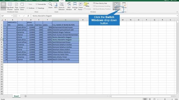Click the cell 'FULL NAME OF BOND BUYERS'

tap(65, 24)
